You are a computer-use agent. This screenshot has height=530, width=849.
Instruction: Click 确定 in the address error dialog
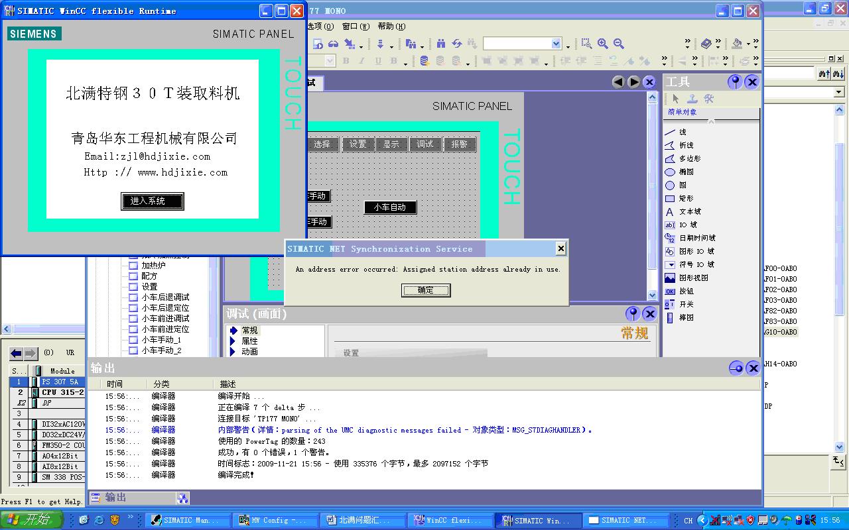tap(426, 290)
